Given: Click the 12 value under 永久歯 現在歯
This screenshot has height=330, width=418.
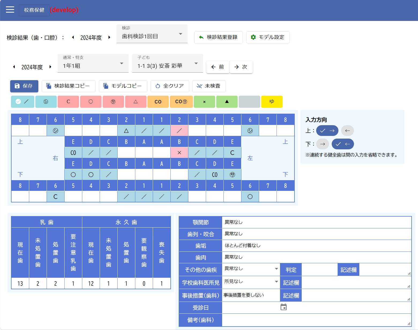Looking at the screenshot, I should tap(91, 283).
